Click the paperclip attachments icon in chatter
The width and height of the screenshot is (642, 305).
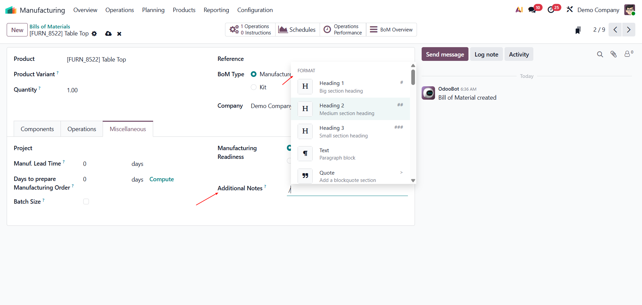click(x=614, y=54)
